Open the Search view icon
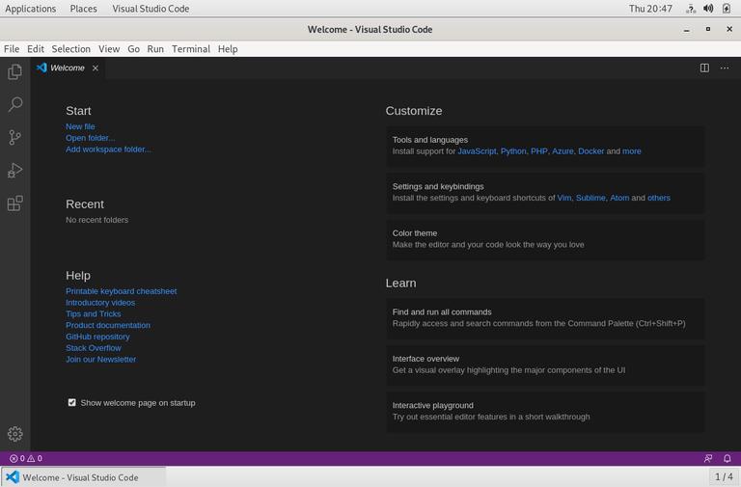This screenshot has height=487, width=741. coord(14,104)
